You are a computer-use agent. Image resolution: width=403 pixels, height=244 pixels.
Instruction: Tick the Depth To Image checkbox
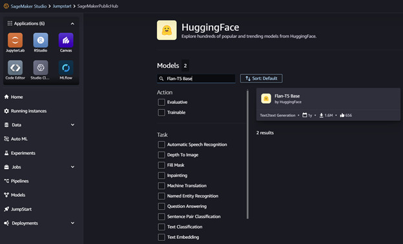point(161,155)
